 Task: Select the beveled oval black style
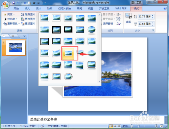coord(92,30)
